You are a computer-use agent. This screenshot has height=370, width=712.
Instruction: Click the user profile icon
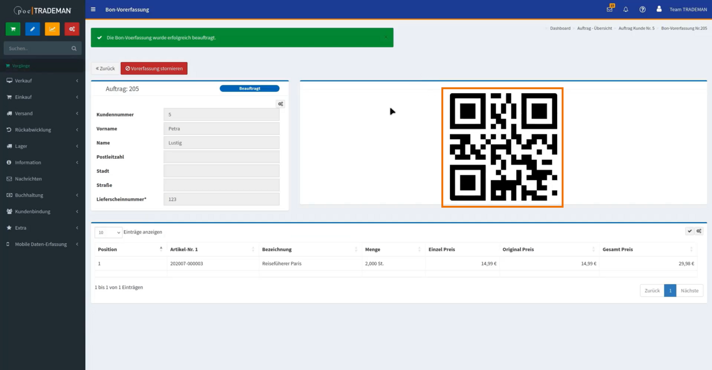tap(659, 9)
